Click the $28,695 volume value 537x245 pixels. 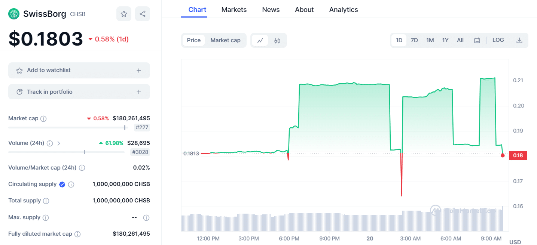click(138, 143)
